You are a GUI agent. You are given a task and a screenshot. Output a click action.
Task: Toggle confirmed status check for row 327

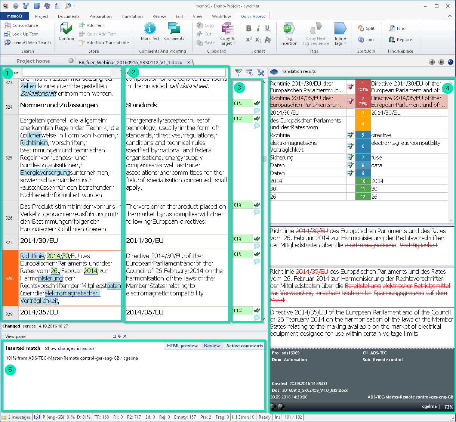tap(257, 238)
